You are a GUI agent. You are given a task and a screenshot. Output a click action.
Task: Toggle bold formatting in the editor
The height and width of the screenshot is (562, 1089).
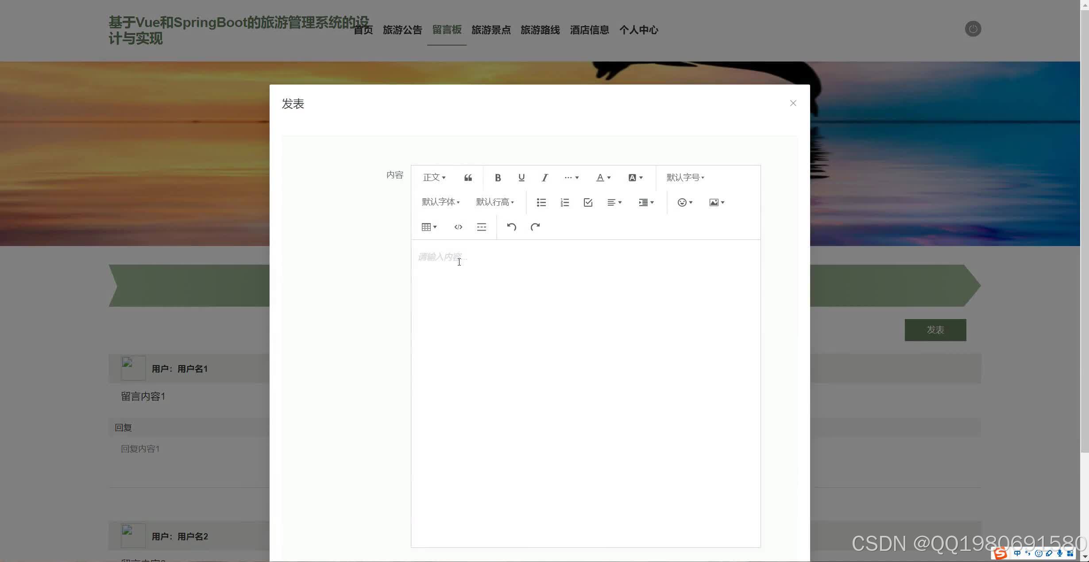pyautogui.click(x=498, y=177)
